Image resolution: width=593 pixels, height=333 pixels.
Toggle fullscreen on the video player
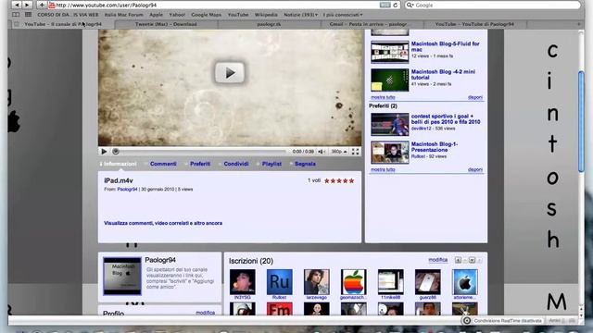tap(355, 152)
